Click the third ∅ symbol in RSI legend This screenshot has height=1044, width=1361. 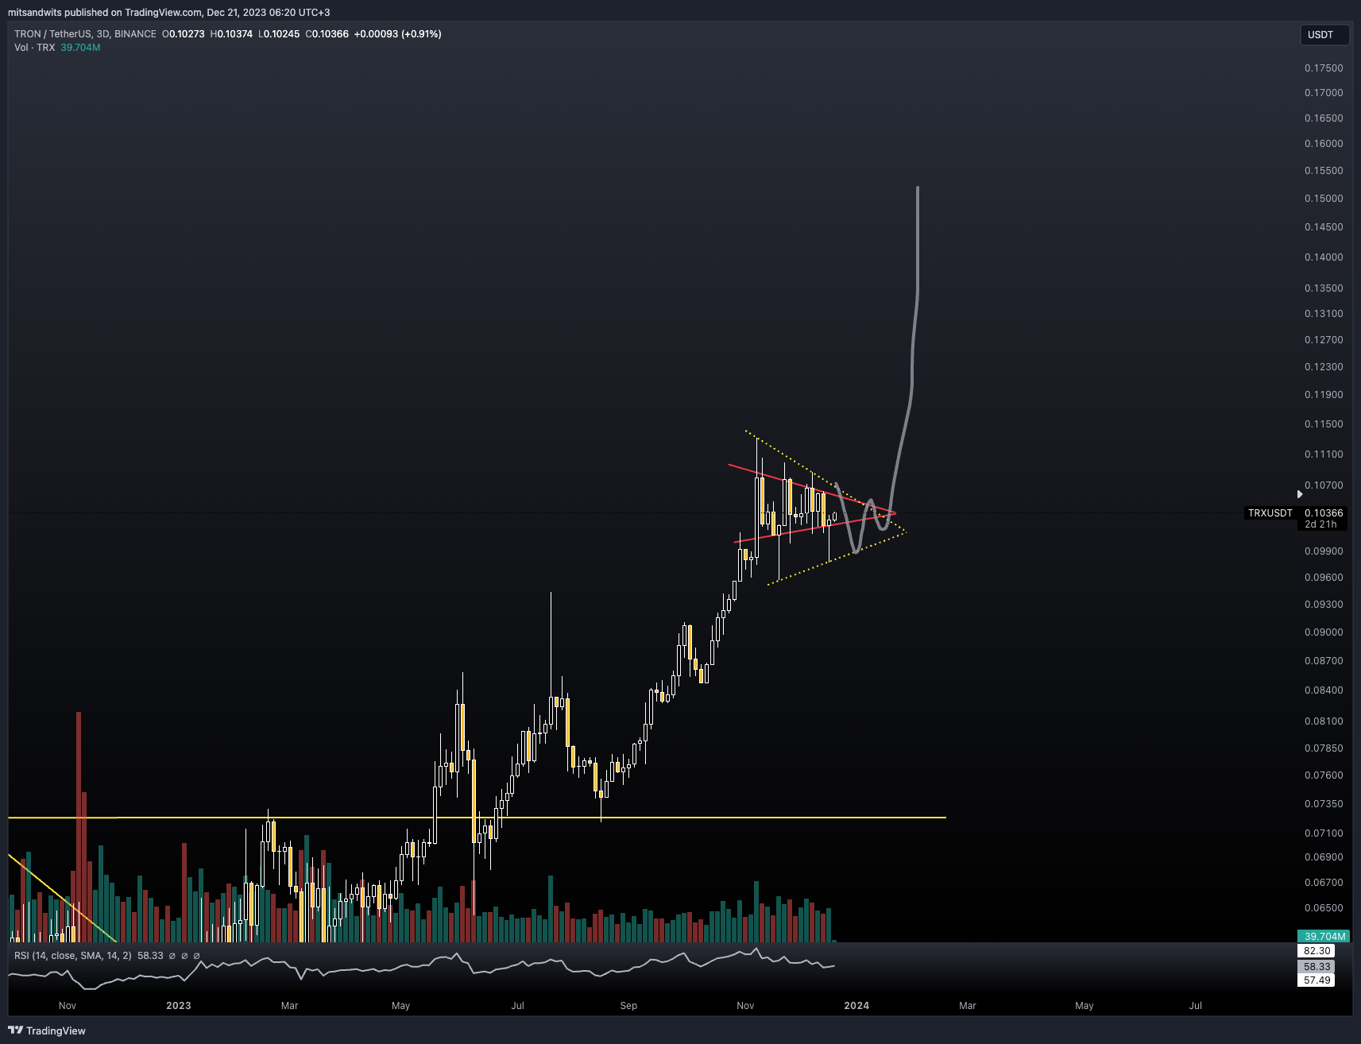[x=196, y=956]
